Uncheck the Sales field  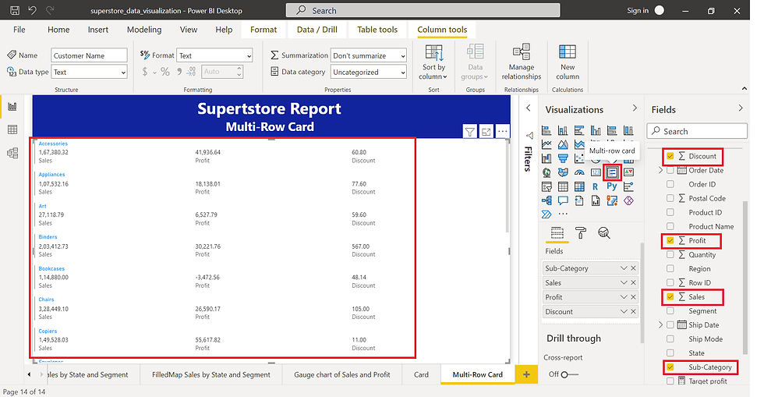click(x=670, y=296)
